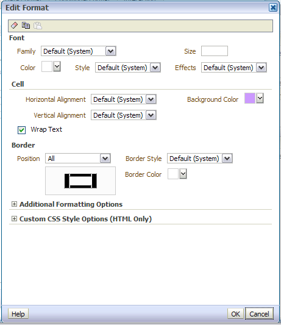The image size is (281, 325).
Task: Click the purple Background Color swatch
Action: (x=250, y=98)
